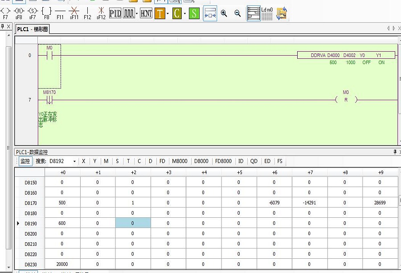Switch to the PLC1 - 梯形图 tab
Viewport: 401px width, 273px height.
32,29
